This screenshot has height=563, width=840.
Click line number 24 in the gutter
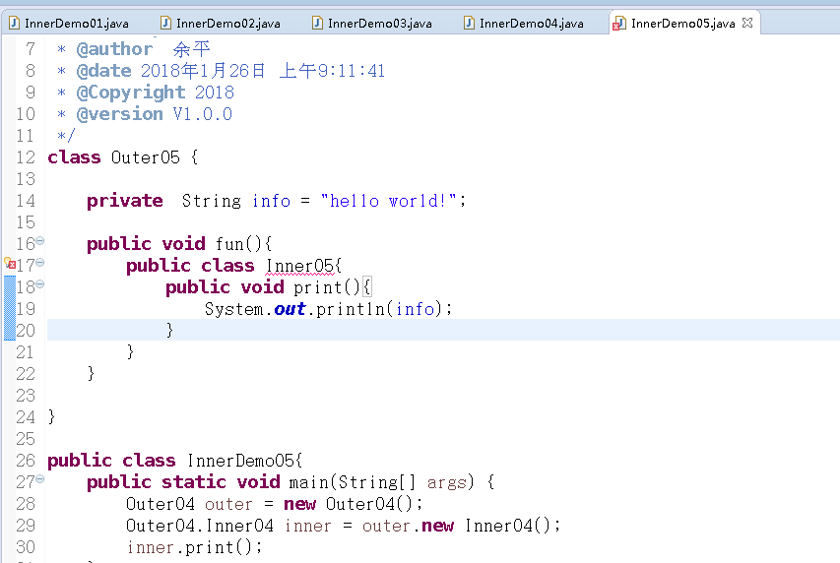[x=26, y=417]
